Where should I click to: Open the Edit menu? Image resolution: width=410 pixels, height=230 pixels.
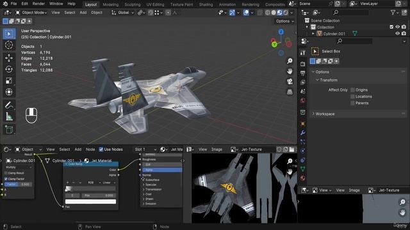click(24, 4)
